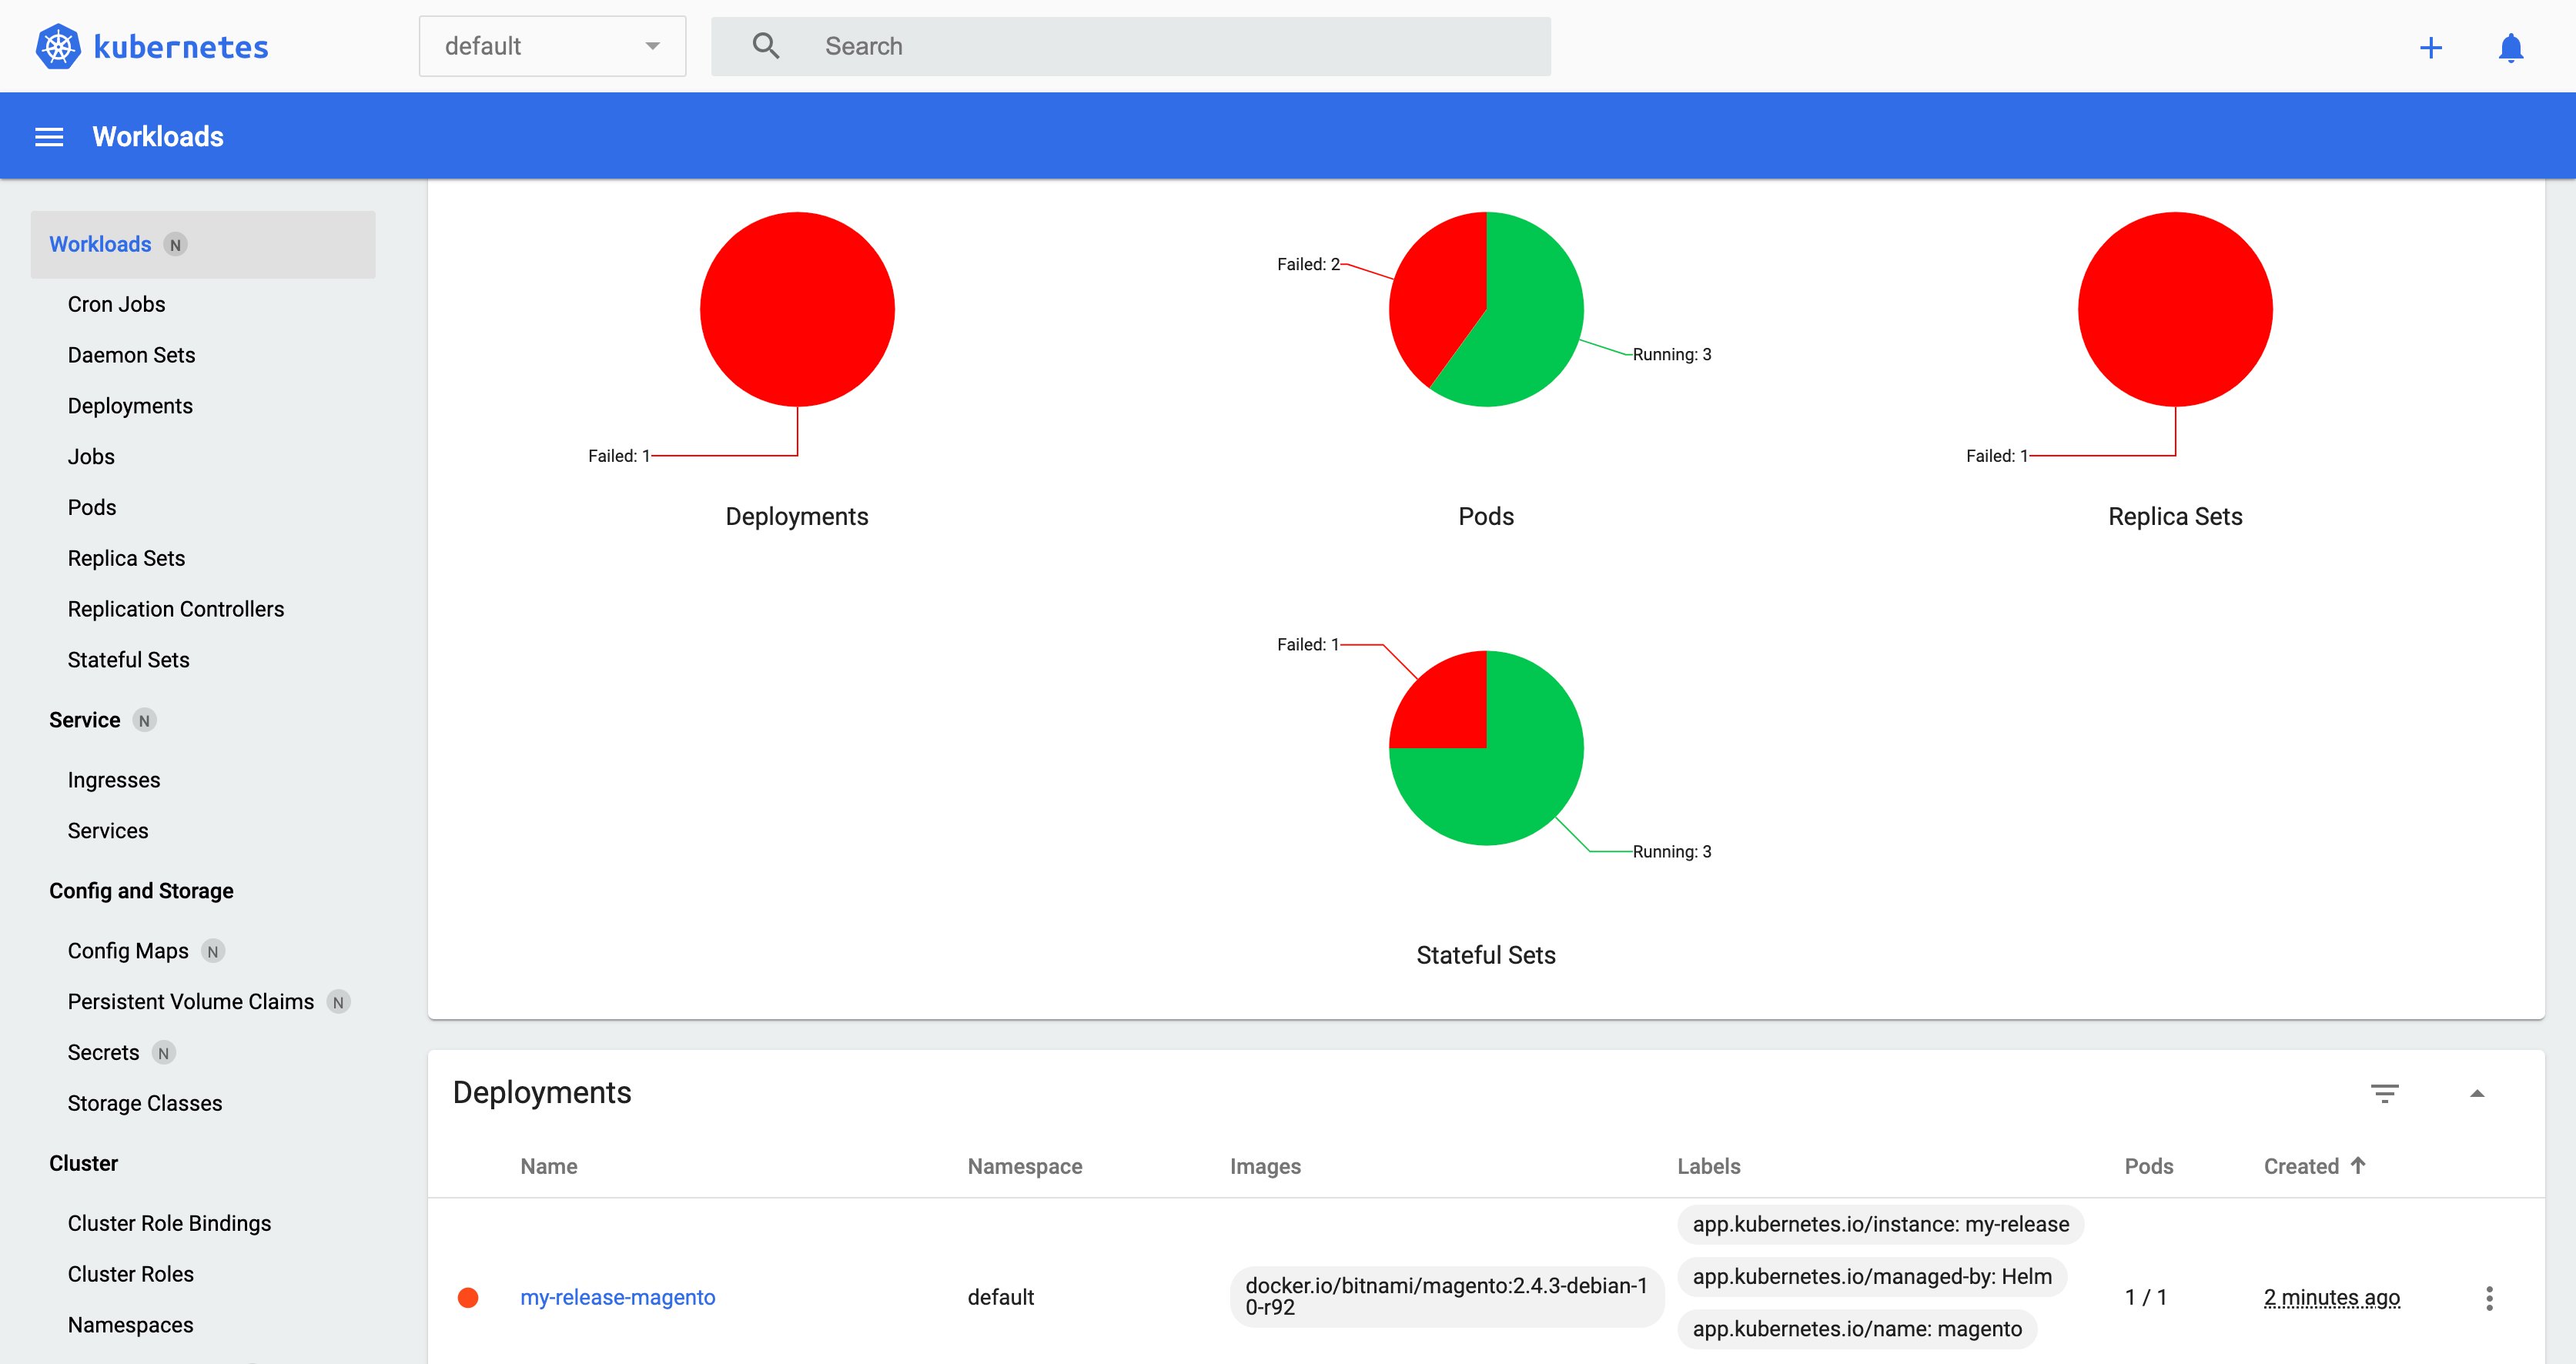Open the notifications bell
This screenshot has width=2576, height=1364.
click(x=2510, y=47)
